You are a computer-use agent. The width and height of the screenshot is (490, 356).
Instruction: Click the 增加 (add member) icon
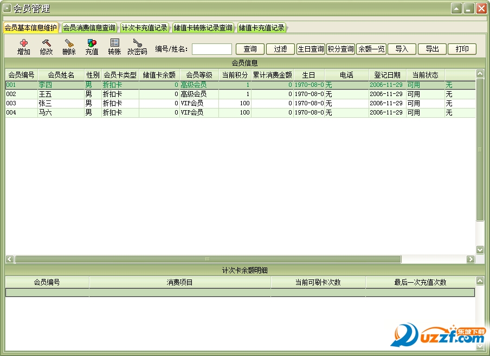click(x=24, y=47)
